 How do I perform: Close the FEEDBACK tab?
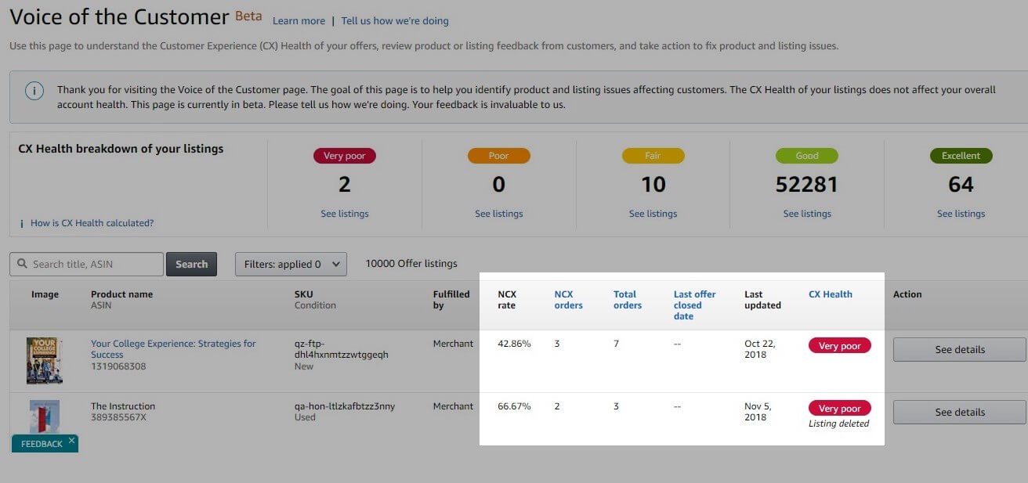[x=71, y=441]
